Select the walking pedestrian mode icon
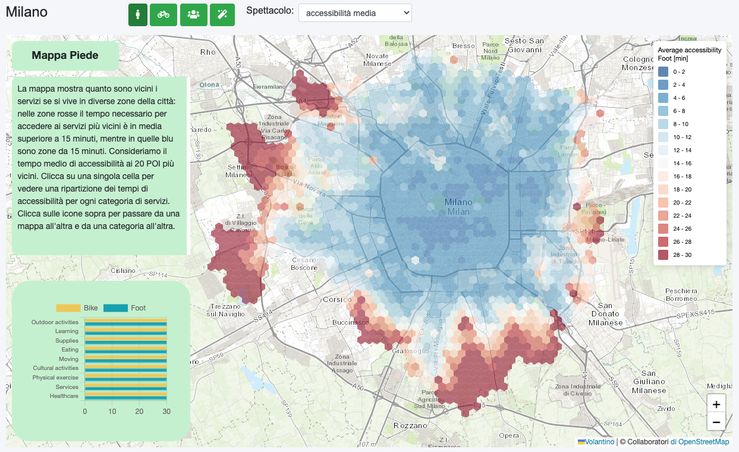 pyautogui.click(x=138, y=14)
